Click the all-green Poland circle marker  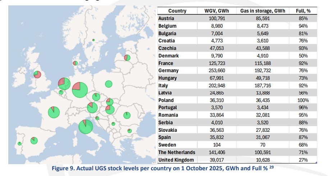(109, 84)
